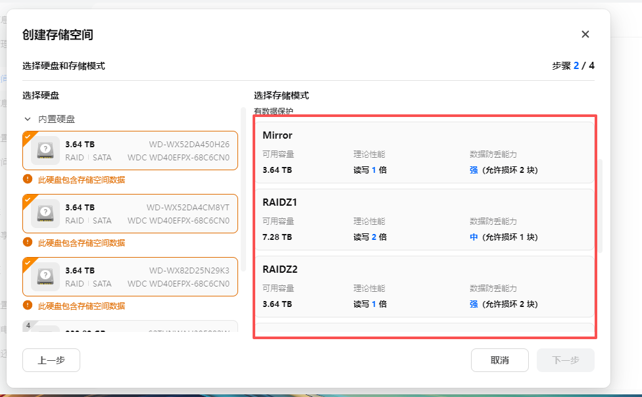Image resolution: width=642 pixels, height=397 pixels.
Task: Collapse the 内置硬盘 group
Action: click(x=28, y=119)
